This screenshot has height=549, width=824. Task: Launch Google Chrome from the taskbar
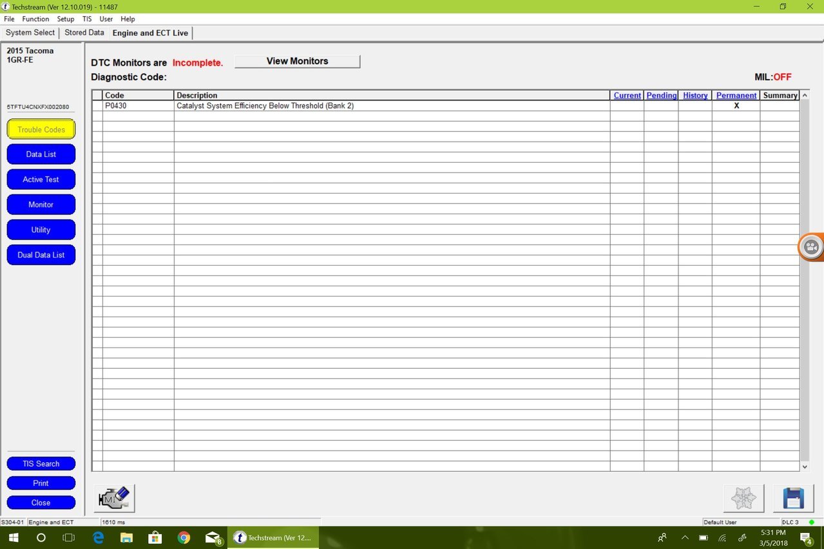(184, 537)
